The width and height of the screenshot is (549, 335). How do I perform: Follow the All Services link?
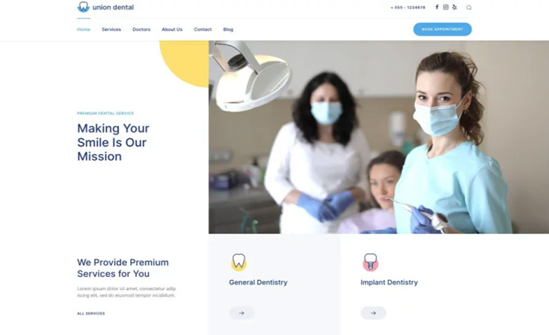coord(91,313)
